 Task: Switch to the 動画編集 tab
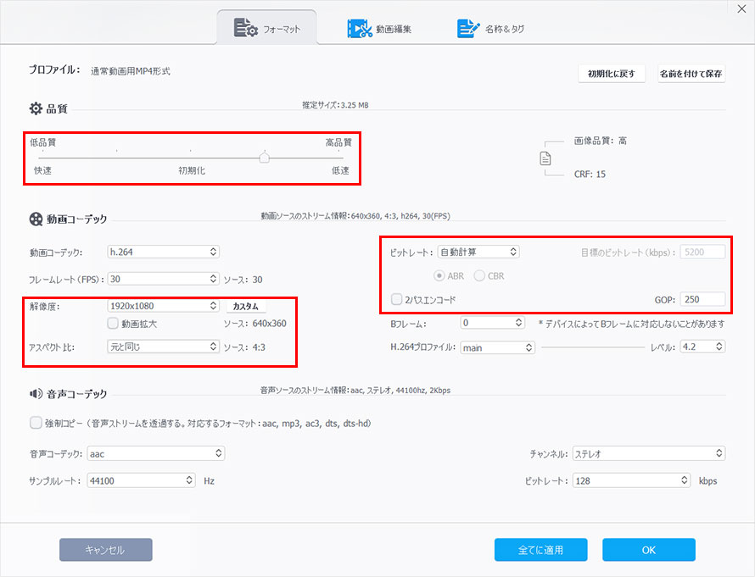tap(375, 27)
